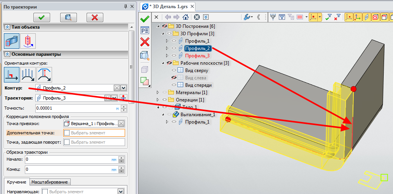Toggle visibility of Профиль_1
393x194 pixels.
click(x=174, y=41)
